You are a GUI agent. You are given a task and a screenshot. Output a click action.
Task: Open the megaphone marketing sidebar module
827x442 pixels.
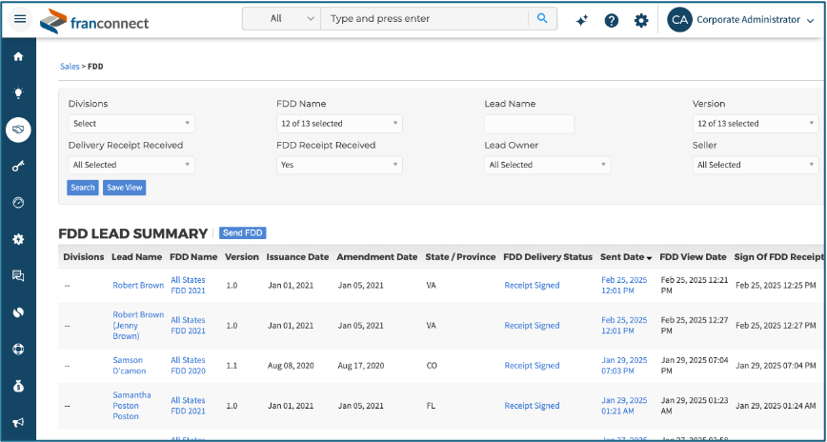pyautogui.click(x=18, y=423)
